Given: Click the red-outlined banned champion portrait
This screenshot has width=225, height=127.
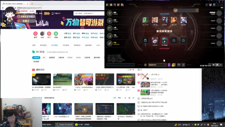Looking at the screenshot, I should point(164,40).
